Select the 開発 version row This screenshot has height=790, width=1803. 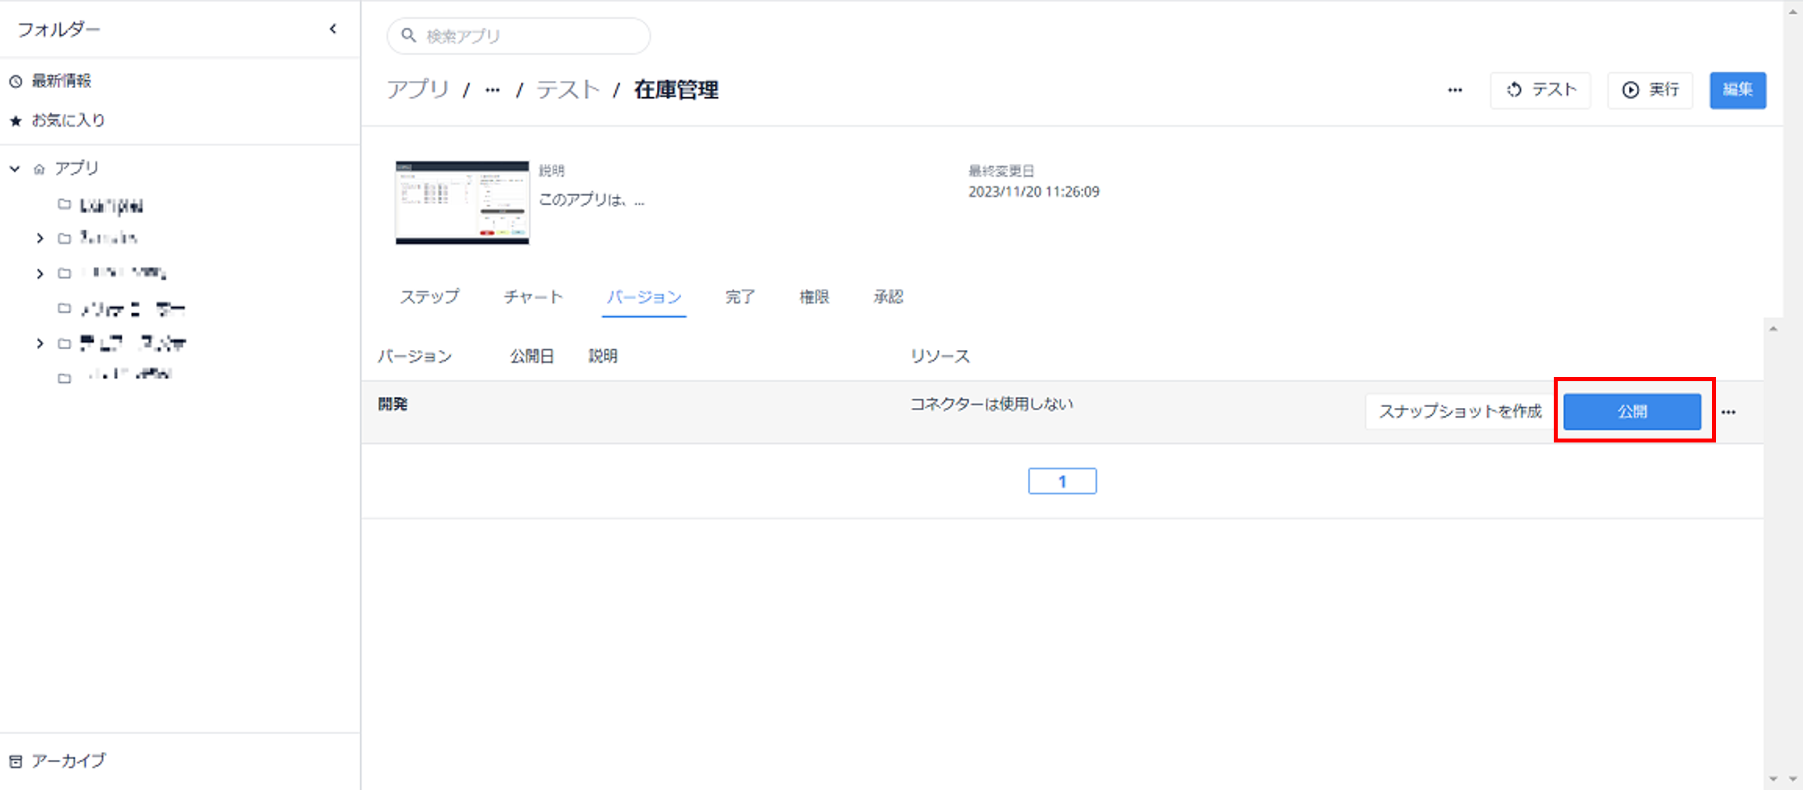pyautogui.click(x=1063, y=411)
